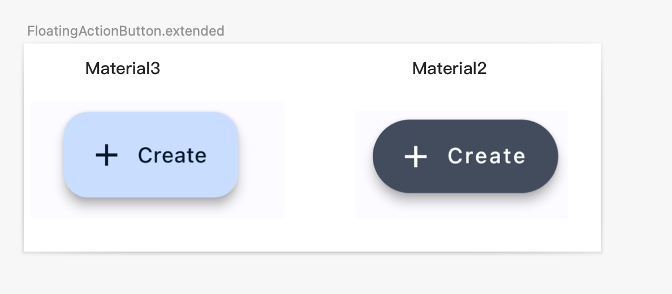This screenshot has height=294, width=672.
Task: Select the Material3 heading label
Action: pos(123,68)
